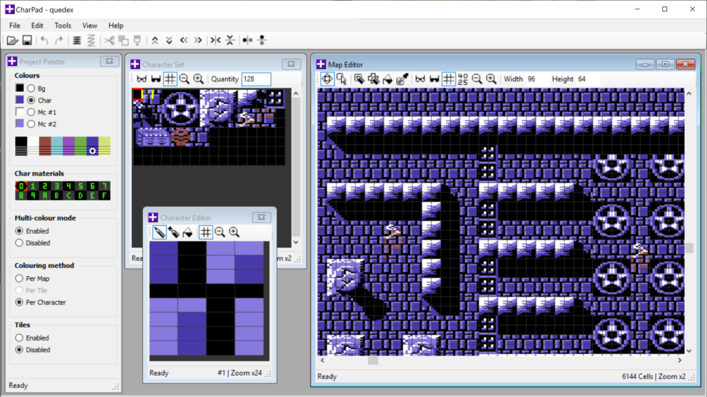Screen dimensions: 707x397
Task: Select the pencil draw tool in Character Editor
Action: (x=159, y=233)
